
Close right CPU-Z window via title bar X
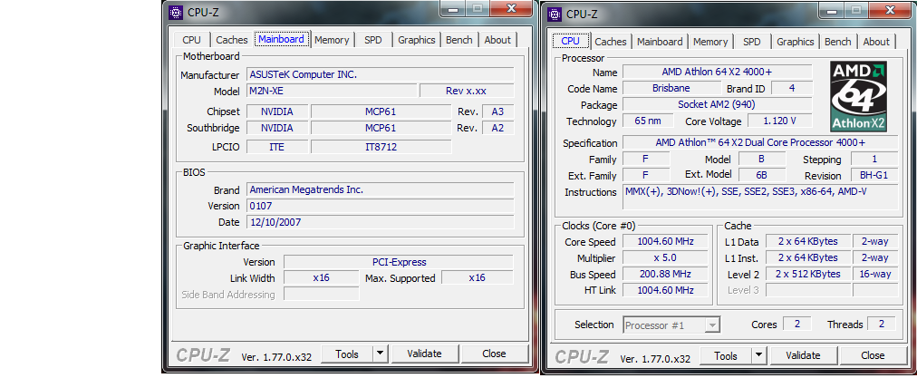(x=891, y=11)
